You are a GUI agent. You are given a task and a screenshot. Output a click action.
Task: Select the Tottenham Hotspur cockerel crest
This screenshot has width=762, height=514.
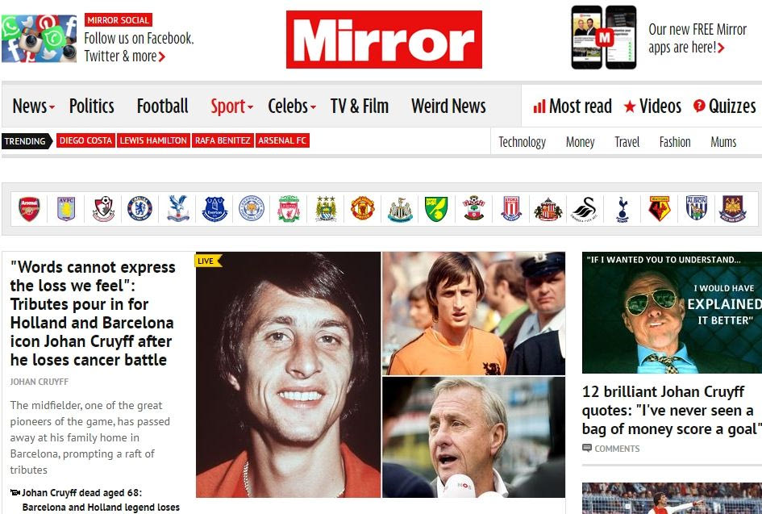(623, 209)
